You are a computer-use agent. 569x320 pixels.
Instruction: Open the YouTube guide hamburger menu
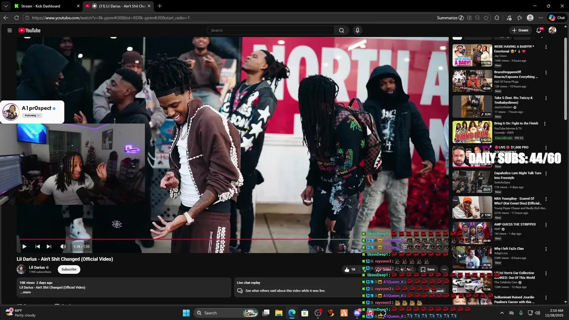[9, 30]
